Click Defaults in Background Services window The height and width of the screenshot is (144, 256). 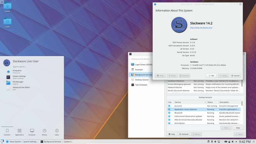point(184,134)
